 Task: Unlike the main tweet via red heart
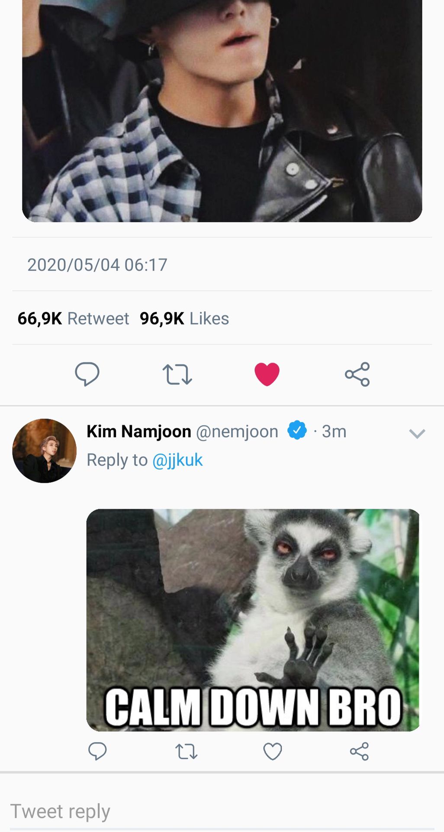pyautogui.click(x=267, y=374)
